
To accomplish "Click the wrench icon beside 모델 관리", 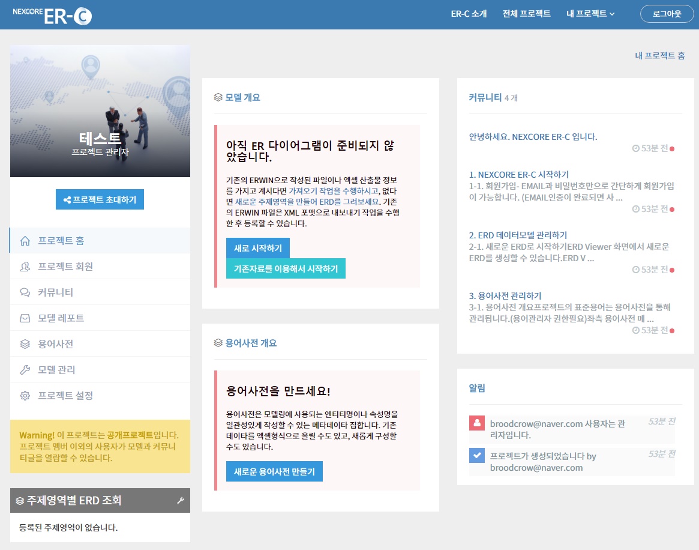I will click(x=25, y=370).
